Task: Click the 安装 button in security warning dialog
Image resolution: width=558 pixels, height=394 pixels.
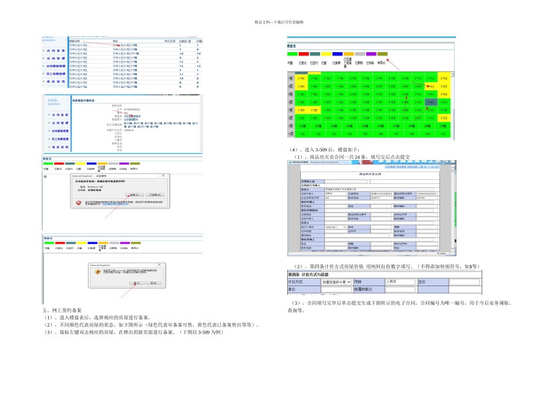Action: pyautogui.click(x=135, y=194)
